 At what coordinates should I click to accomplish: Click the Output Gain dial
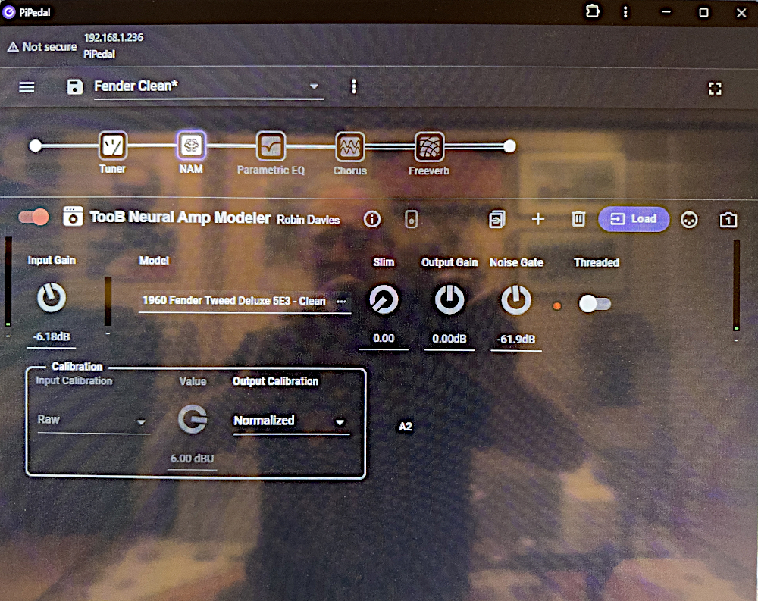pyautogui.click(x=449, y=300)
